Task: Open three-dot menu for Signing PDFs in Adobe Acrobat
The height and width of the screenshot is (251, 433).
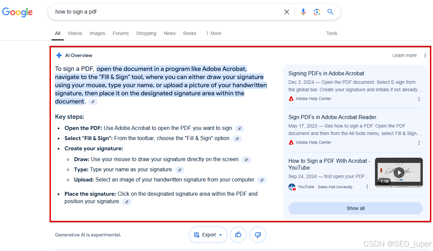Action: (x=419, y=99)
